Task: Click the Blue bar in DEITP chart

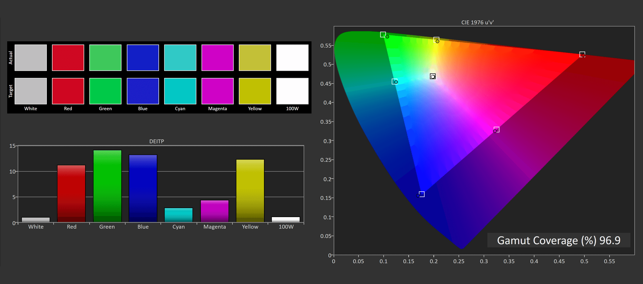Action: click(143, 189)
